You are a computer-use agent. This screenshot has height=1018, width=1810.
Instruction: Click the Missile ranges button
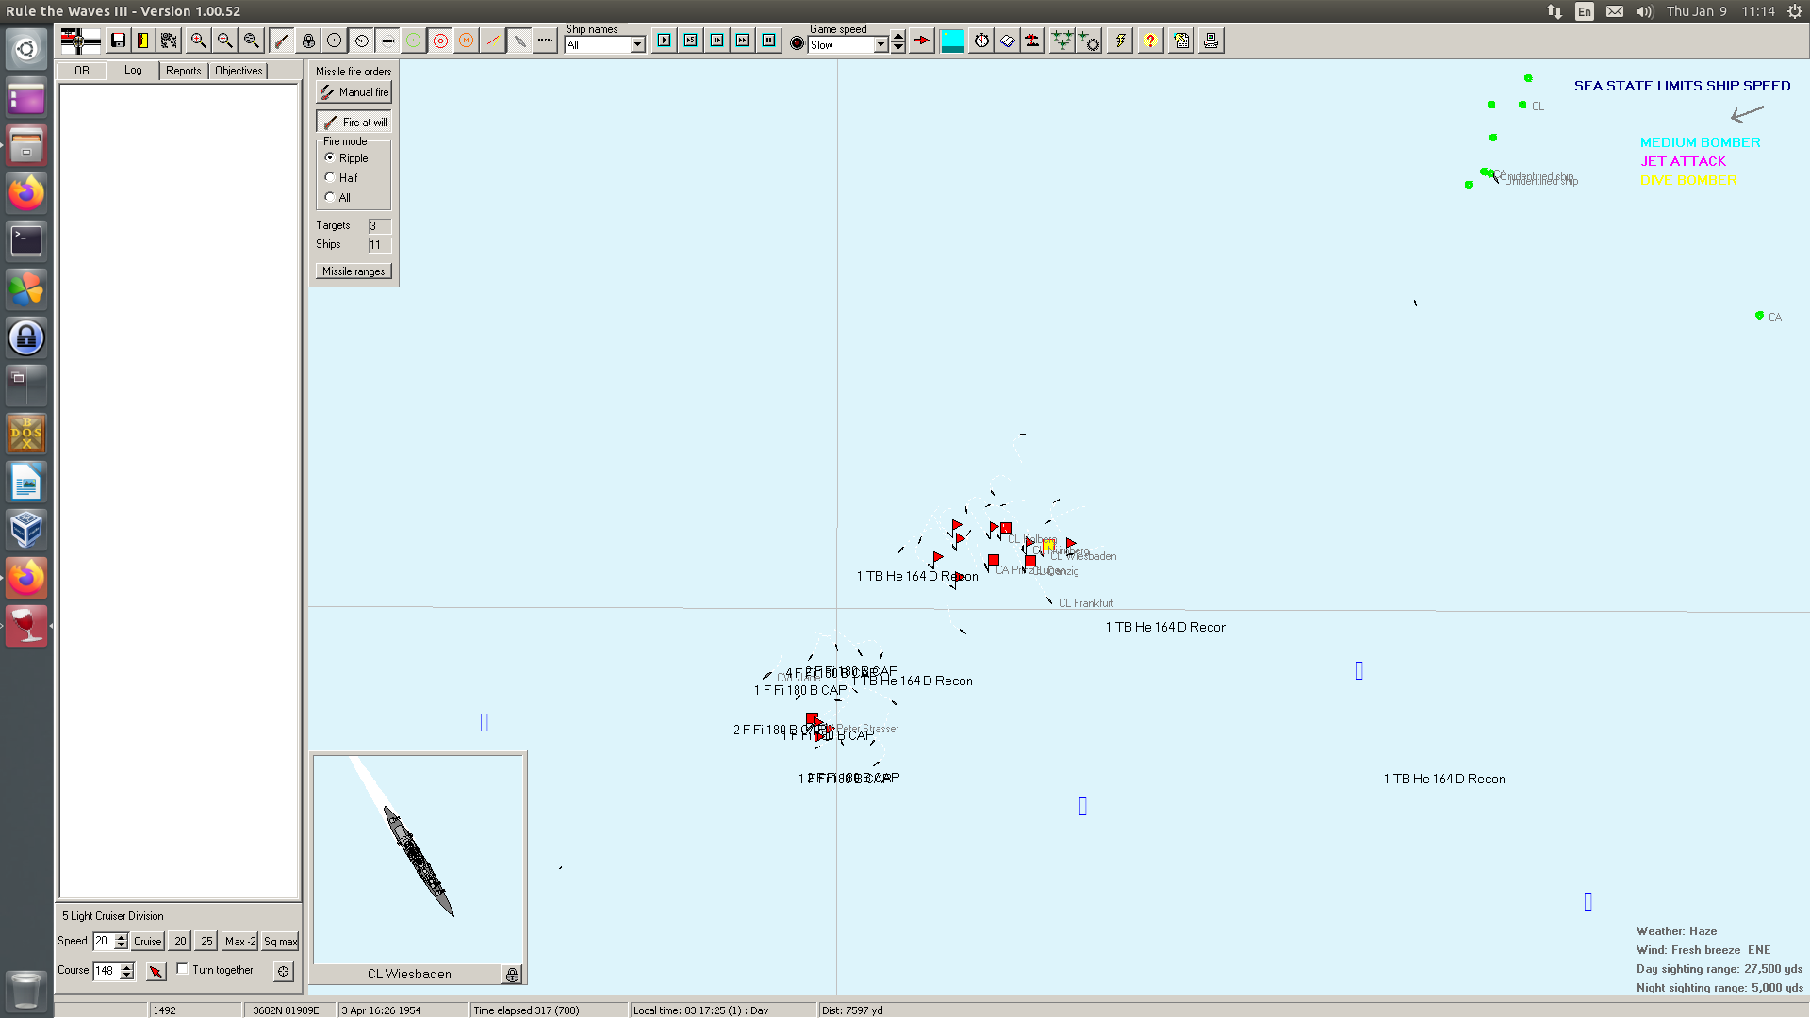[x=354, y=271]
